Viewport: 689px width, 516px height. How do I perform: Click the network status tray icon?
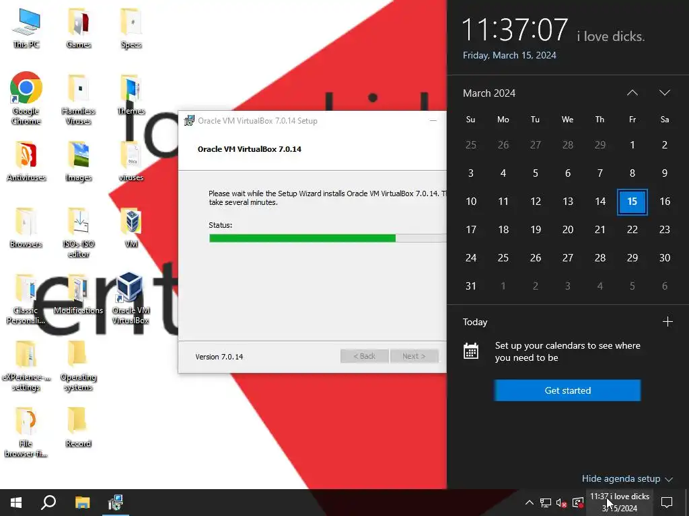(x=546, y=503)
